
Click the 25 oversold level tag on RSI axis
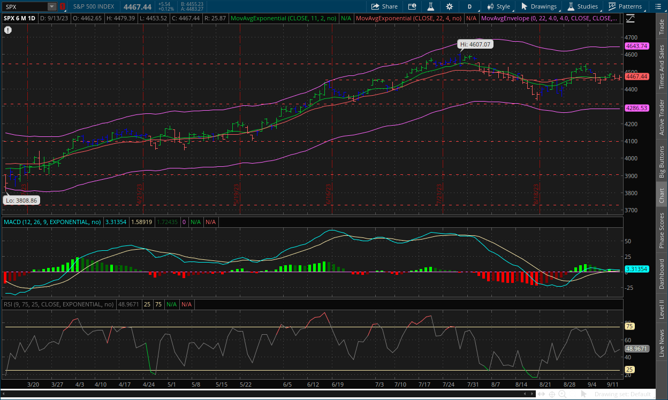pyautogui.click(x=629, y=370)
